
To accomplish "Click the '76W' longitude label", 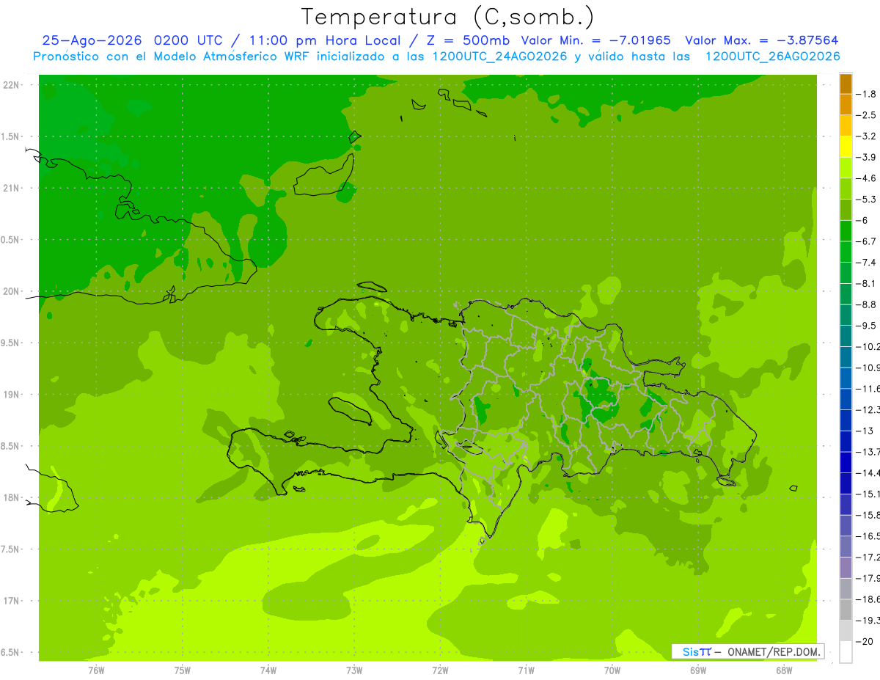I will click(97, 670).
